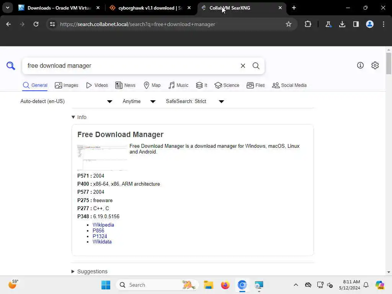The image size is (392, 294).
Task: Select the General category tab
Action: click(x=35, y=85)
